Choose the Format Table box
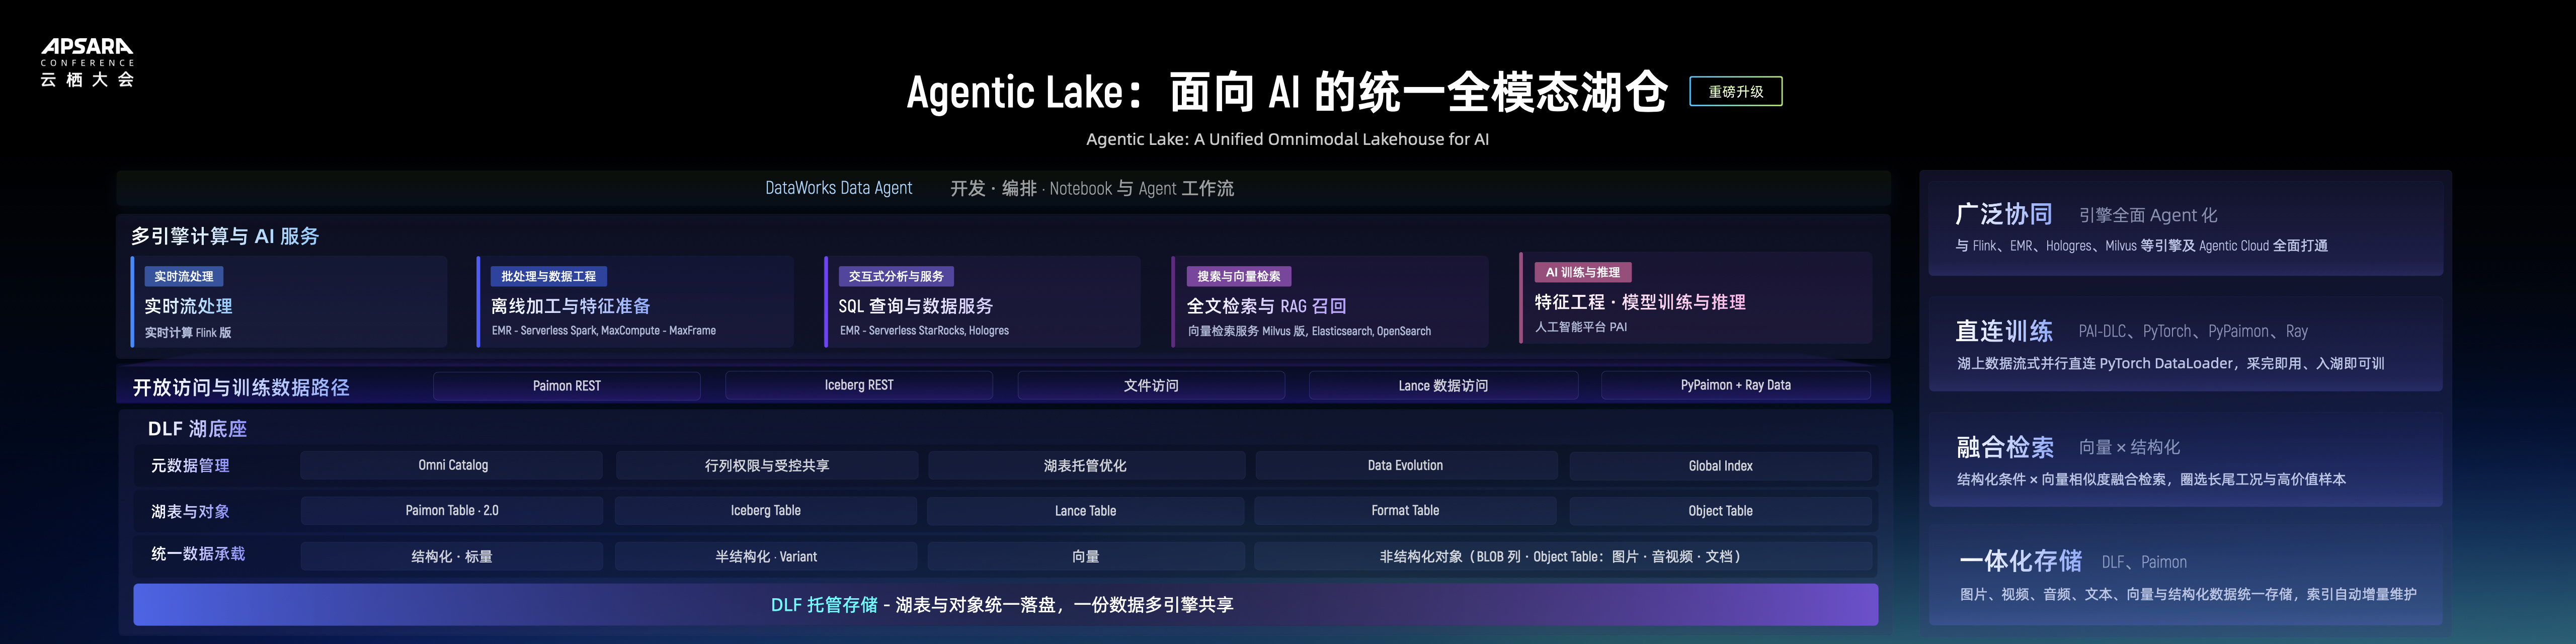Viewport: 2576px width, 644px height. pos(1405,511)
